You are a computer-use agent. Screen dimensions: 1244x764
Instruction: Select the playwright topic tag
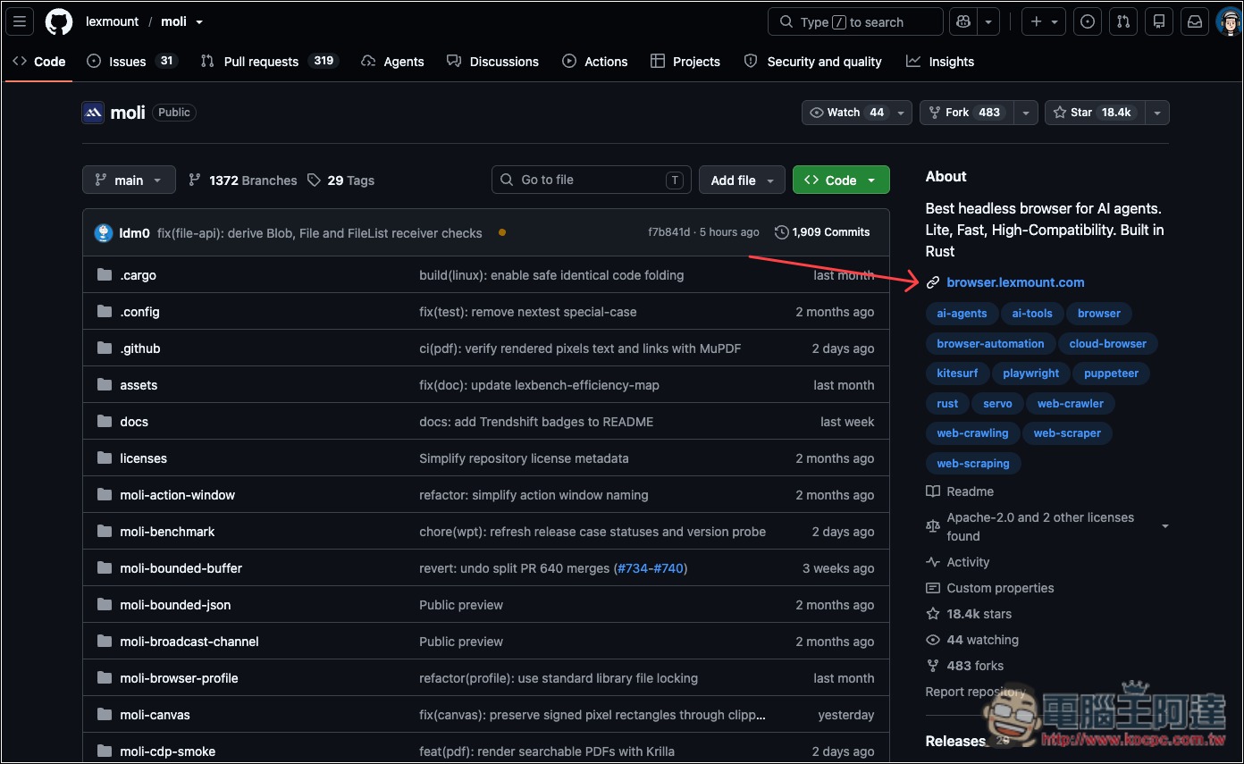click(x=1030, y=374)
